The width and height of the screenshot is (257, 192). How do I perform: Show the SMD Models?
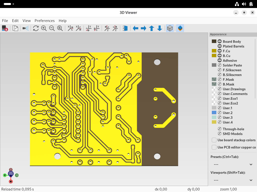pos(219,133)
